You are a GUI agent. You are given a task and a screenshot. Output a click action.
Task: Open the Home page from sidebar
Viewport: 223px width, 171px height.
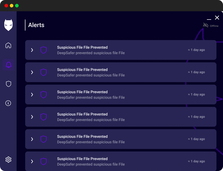point(8,46)
